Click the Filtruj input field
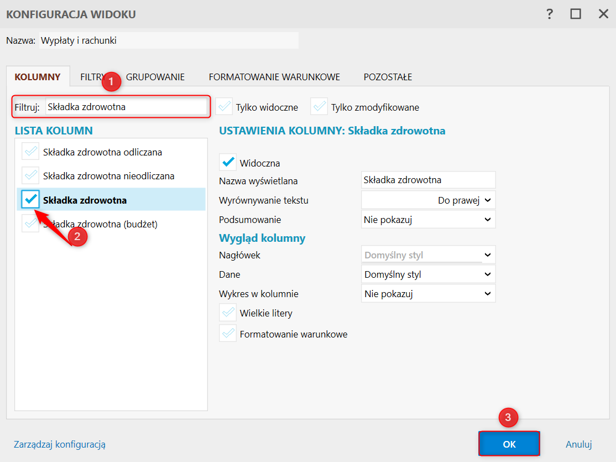The height and width of the screenshot is (462, 616). click(126, 107)
